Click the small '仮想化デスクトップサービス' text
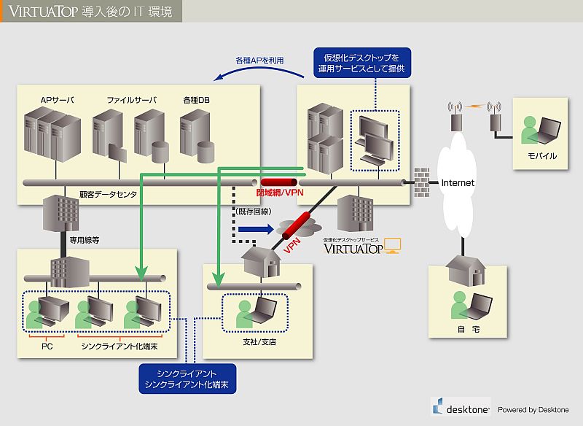Screen dimensions: 583x426 tap(351, 240)
